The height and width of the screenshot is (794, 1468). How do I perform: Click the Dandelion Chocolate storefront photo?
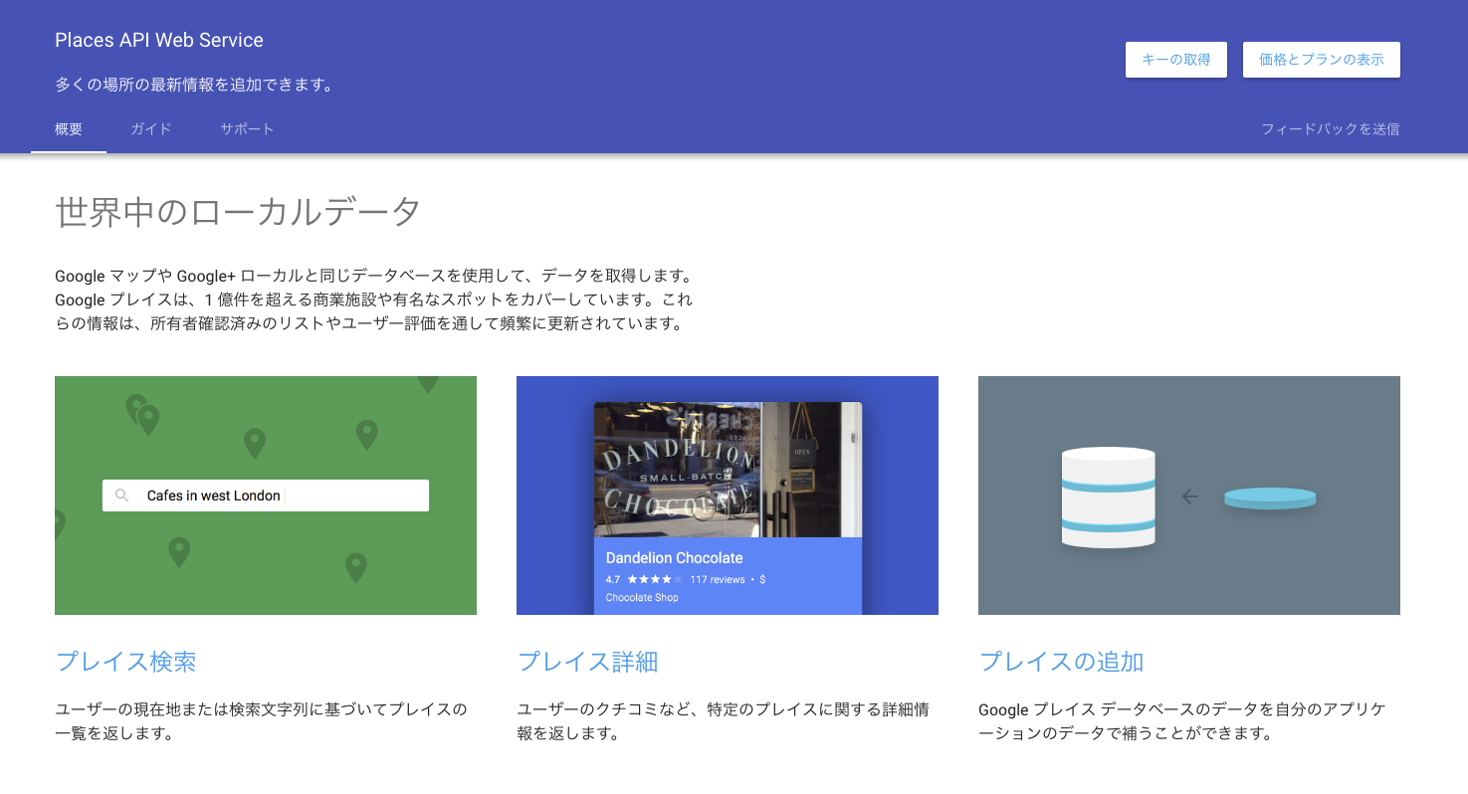[x=728, y=470]
